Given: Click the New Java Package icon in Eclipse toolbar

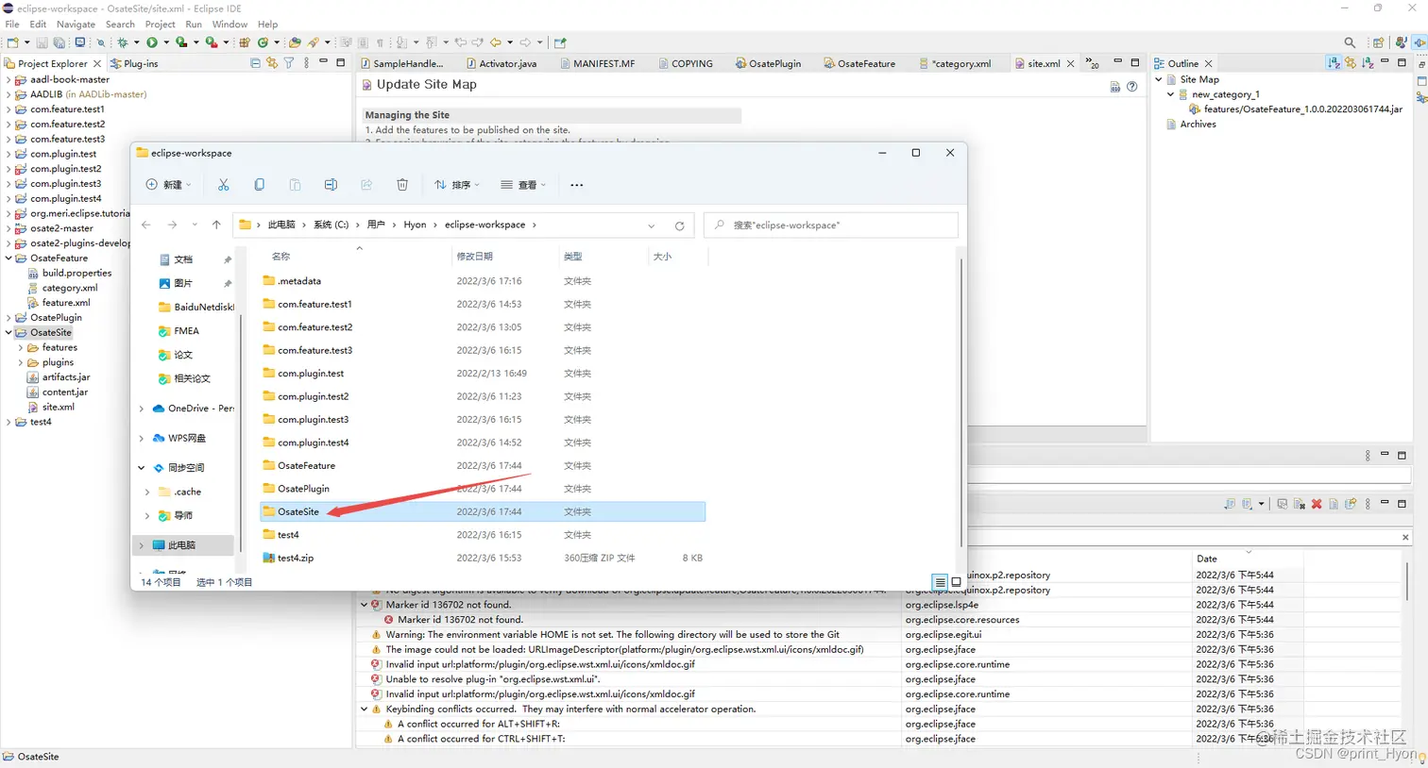Looking at the screenshot, I should [245, 42].
